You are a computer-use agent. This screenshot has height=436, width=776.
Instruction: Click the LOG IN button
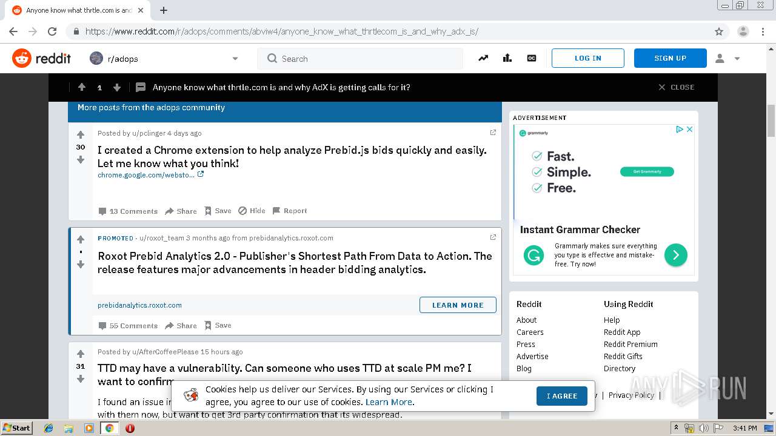pos(588,58)
